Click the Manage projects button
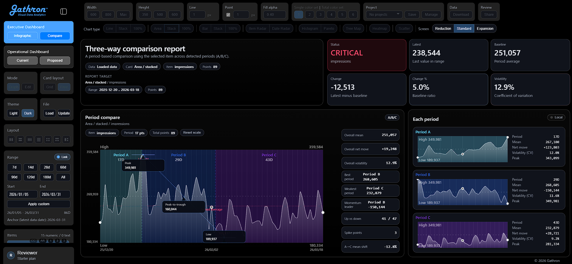The image size is (572, 264). [x=431, y=15]
